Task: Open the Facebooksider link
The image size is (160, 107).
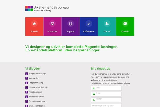Action: click(35, 92)
